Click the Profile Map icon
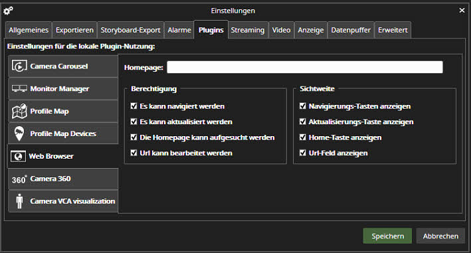Screen dimensions: 471x253 coord(19,111)
